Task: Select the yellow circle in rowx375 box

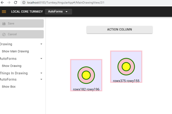Action: (x=126, y=67)
